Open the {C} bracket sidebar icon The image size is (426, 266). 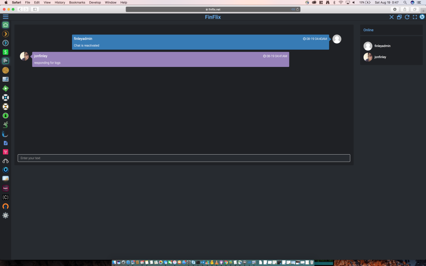coord(5,197)
